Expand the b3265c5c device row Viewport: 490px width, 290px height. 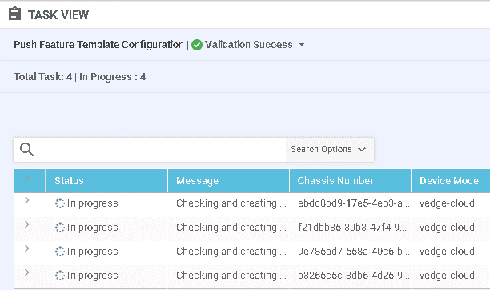pyautogui.click(x=27, y=272)
